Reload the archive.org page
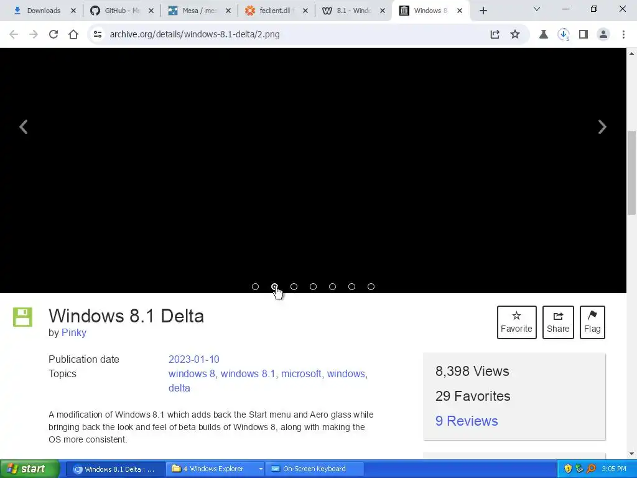The width and height of the screenshot is (637, 478). click(53, 35)
